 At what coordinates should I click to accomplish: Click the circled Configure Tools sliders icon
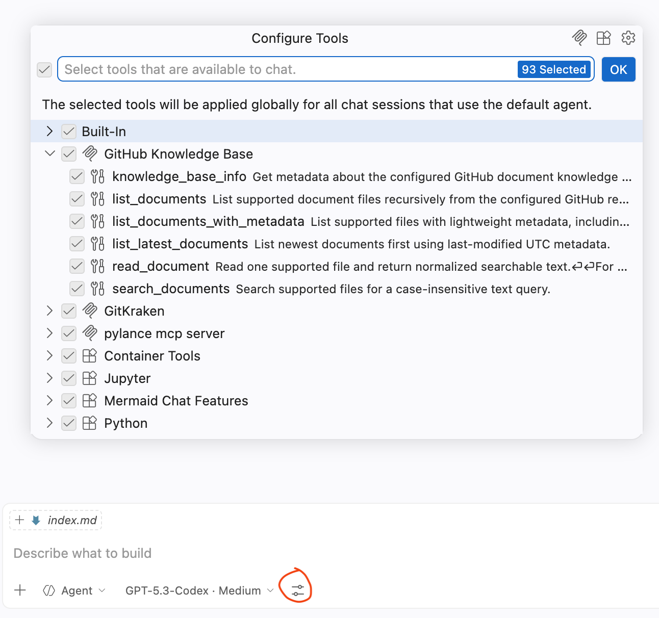coord(297,590)
